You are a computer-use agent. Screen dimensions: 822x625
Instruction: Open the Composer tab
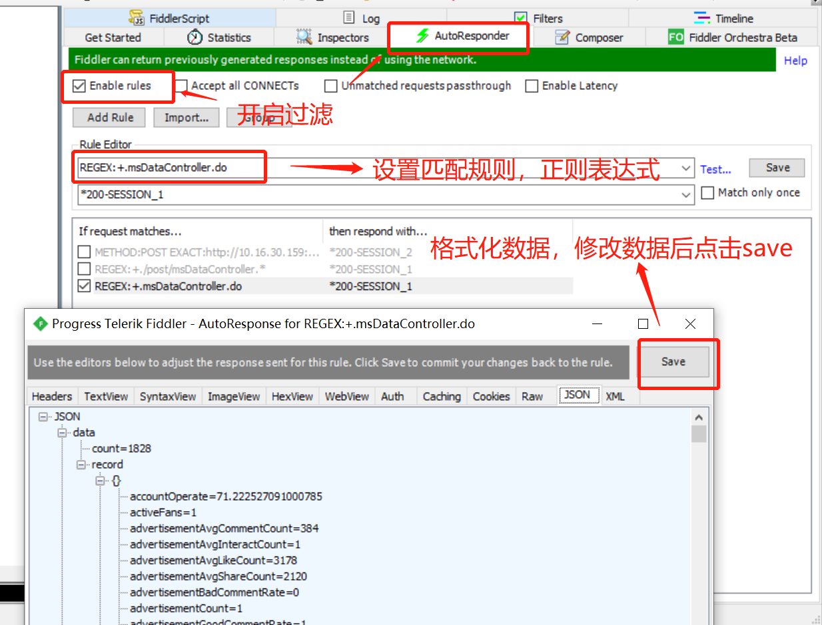pos(590,37)
